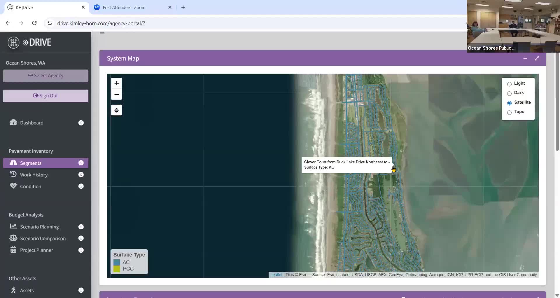Viewport: 560px width, 298px height.
Task: Click the AC blue color swatch in legend
Action: (x=117, y=262)
